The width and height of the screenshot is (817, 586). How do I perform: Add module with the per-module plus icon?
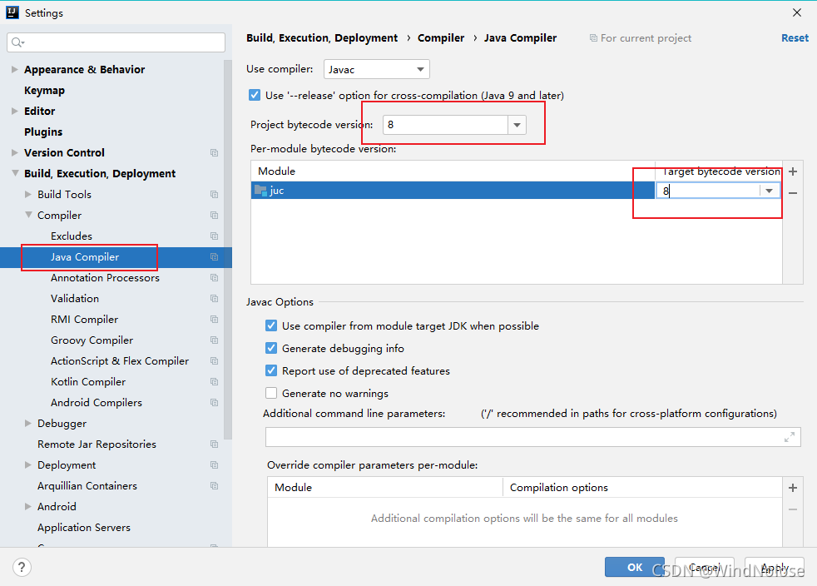pyautogui.click(x=793, y=171)
